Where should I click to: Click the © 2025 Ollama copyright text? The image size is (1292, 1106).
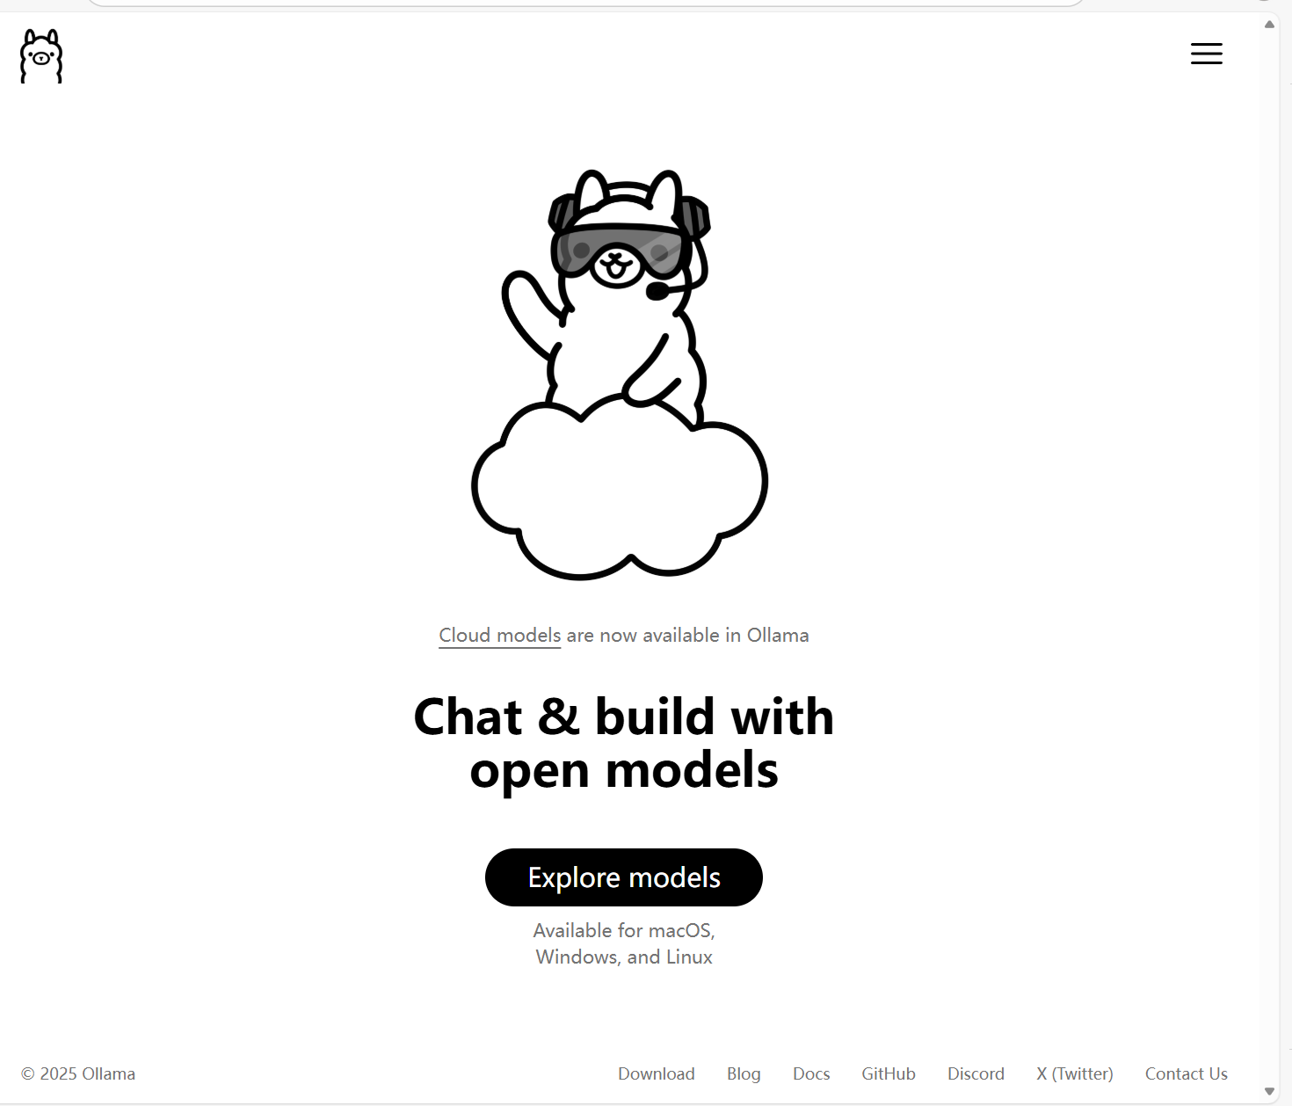pos(78,1073)
